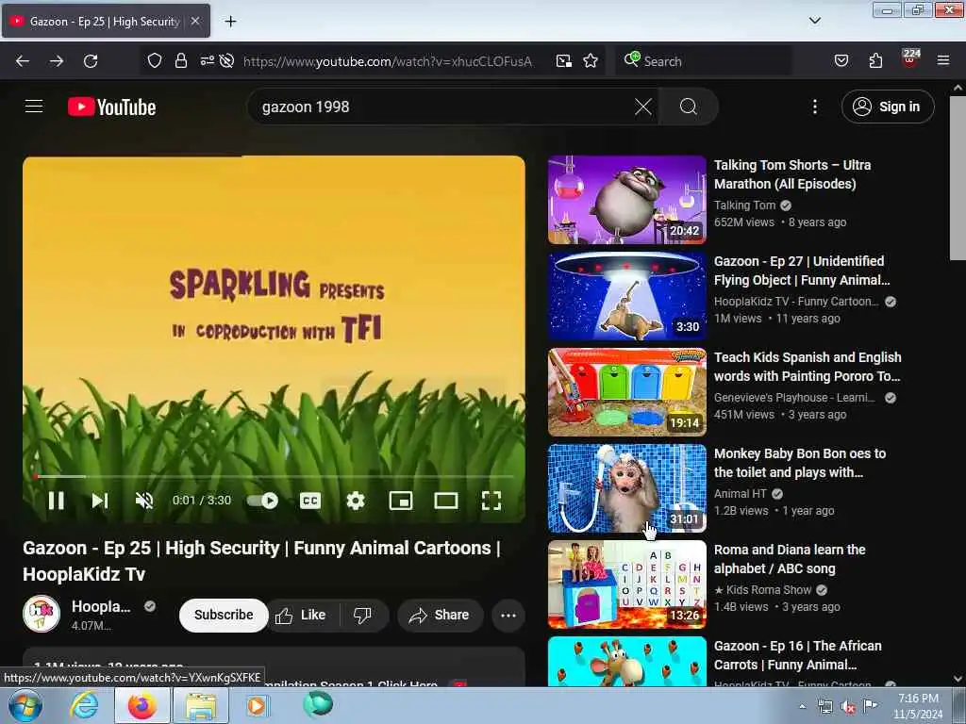Open HooplaKidz channel avatar
The width and height of the screenshot is (966, 724).
[x=42, y=614]
